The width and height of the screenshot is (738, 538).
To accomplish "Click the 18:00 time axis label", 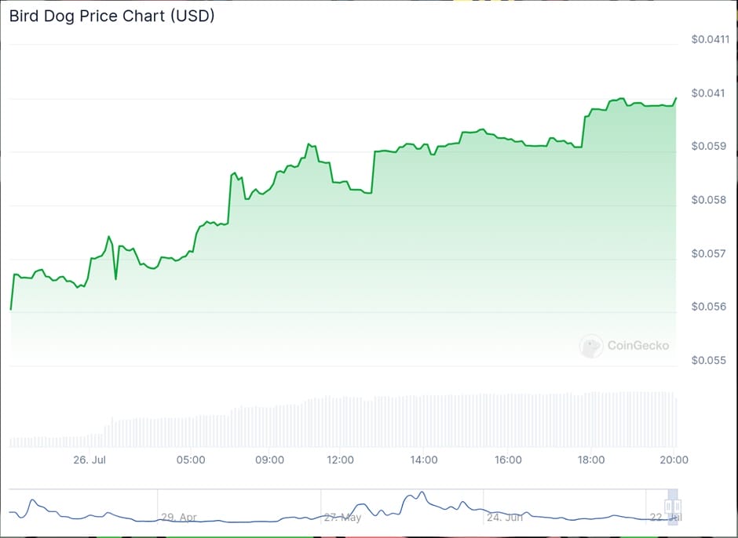I will pos(590,460).
